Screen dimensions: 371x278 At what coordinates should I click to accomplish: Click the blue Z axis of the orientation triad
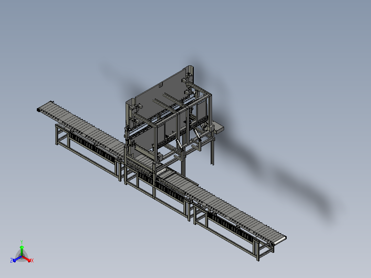click(17, 259)
